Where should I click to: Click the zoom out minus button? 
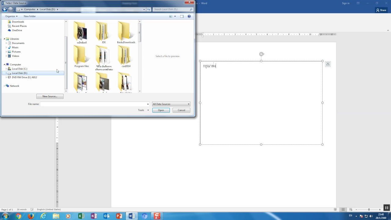click(356, 209)
